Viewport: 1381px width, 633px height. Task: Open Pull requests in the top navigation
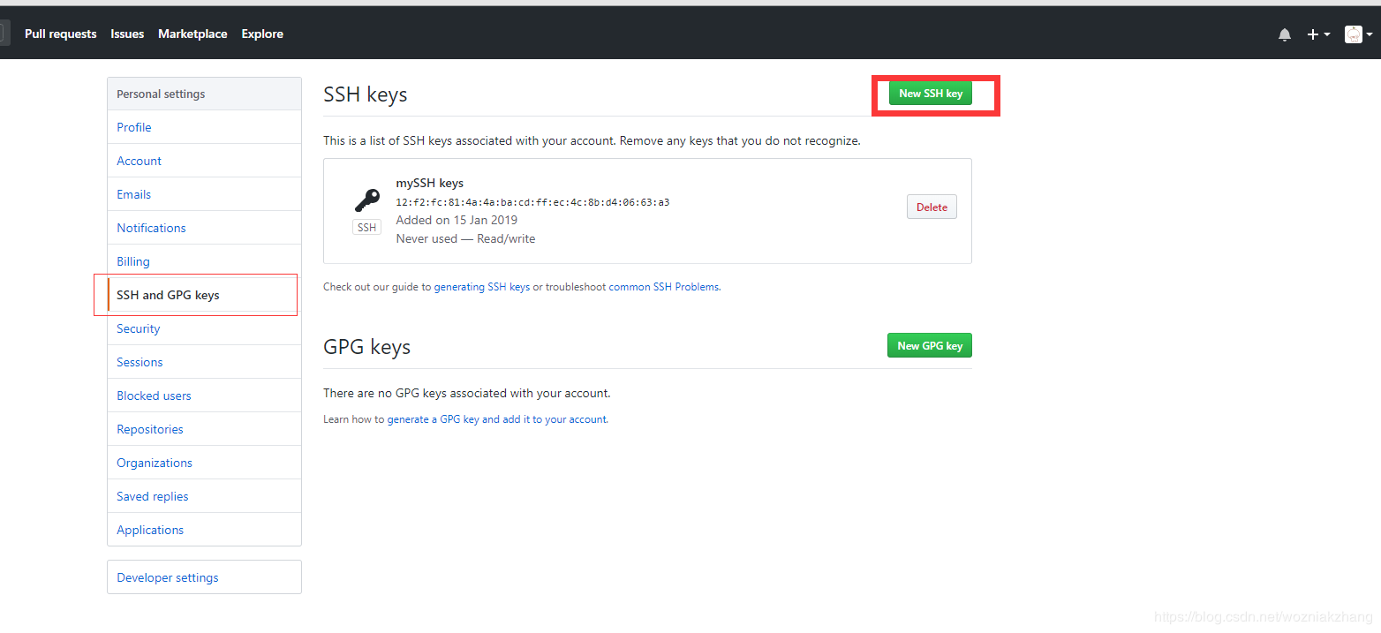pos(61,34)
